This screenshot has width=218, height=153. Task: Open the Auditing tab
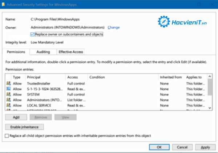point(43,52)
